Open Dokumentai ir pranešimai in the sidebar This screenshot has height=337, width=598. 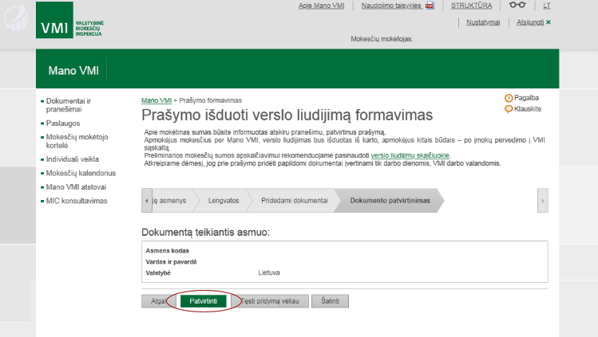pos(69,105)
